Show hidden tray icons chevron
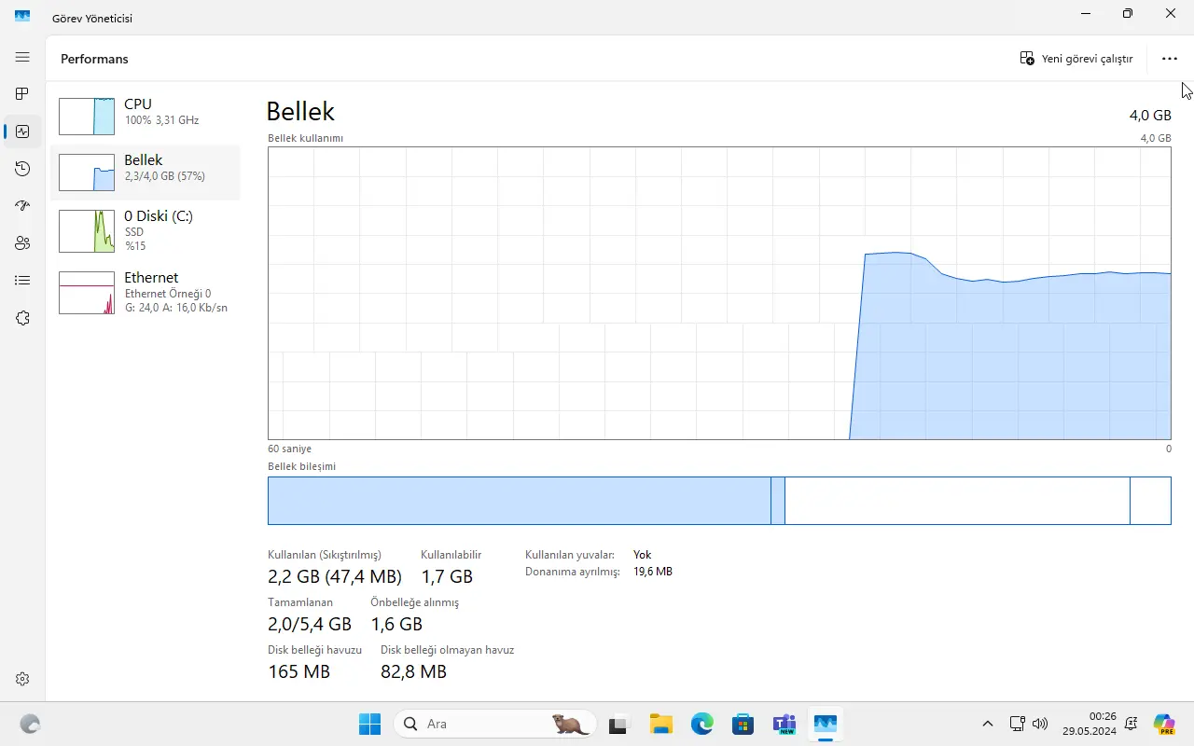 pyautogui.click(x=988, y=724)
